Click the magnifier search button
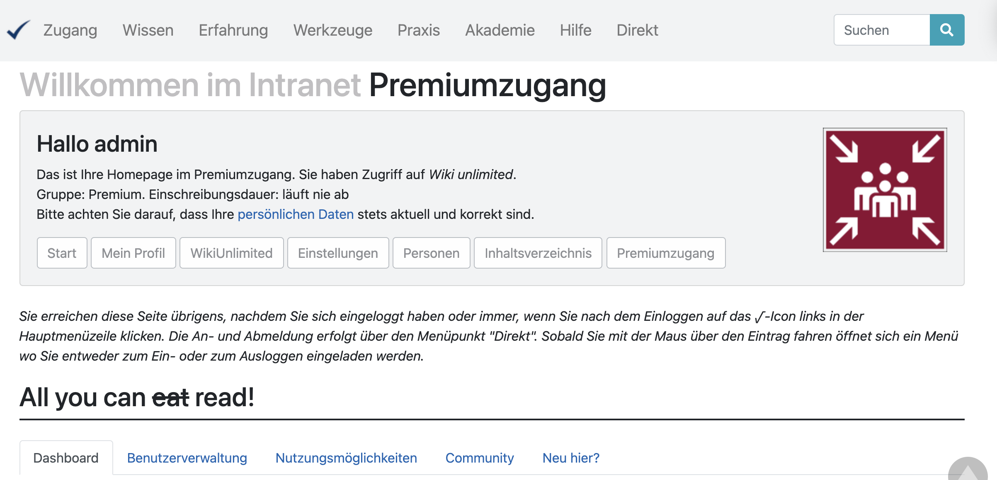Image resolution: width=997 pixels, height=480 pixels. 946,30
